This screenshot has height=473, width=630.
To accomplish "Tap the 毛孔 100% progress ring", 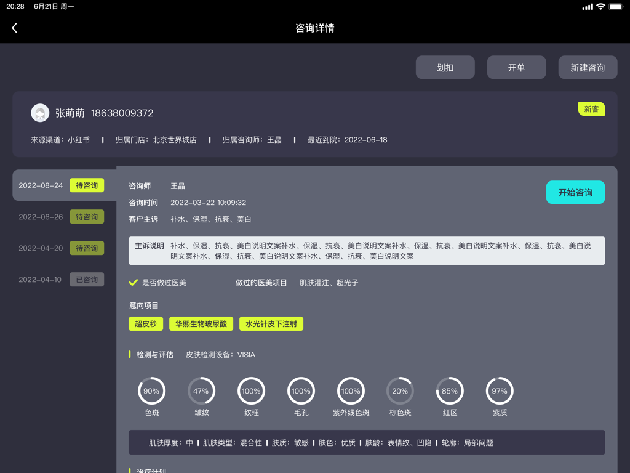I will (x=301, y=390).
